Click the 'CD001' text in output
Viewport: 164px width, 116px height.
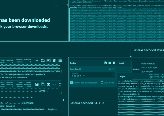(x=42, y=91)
